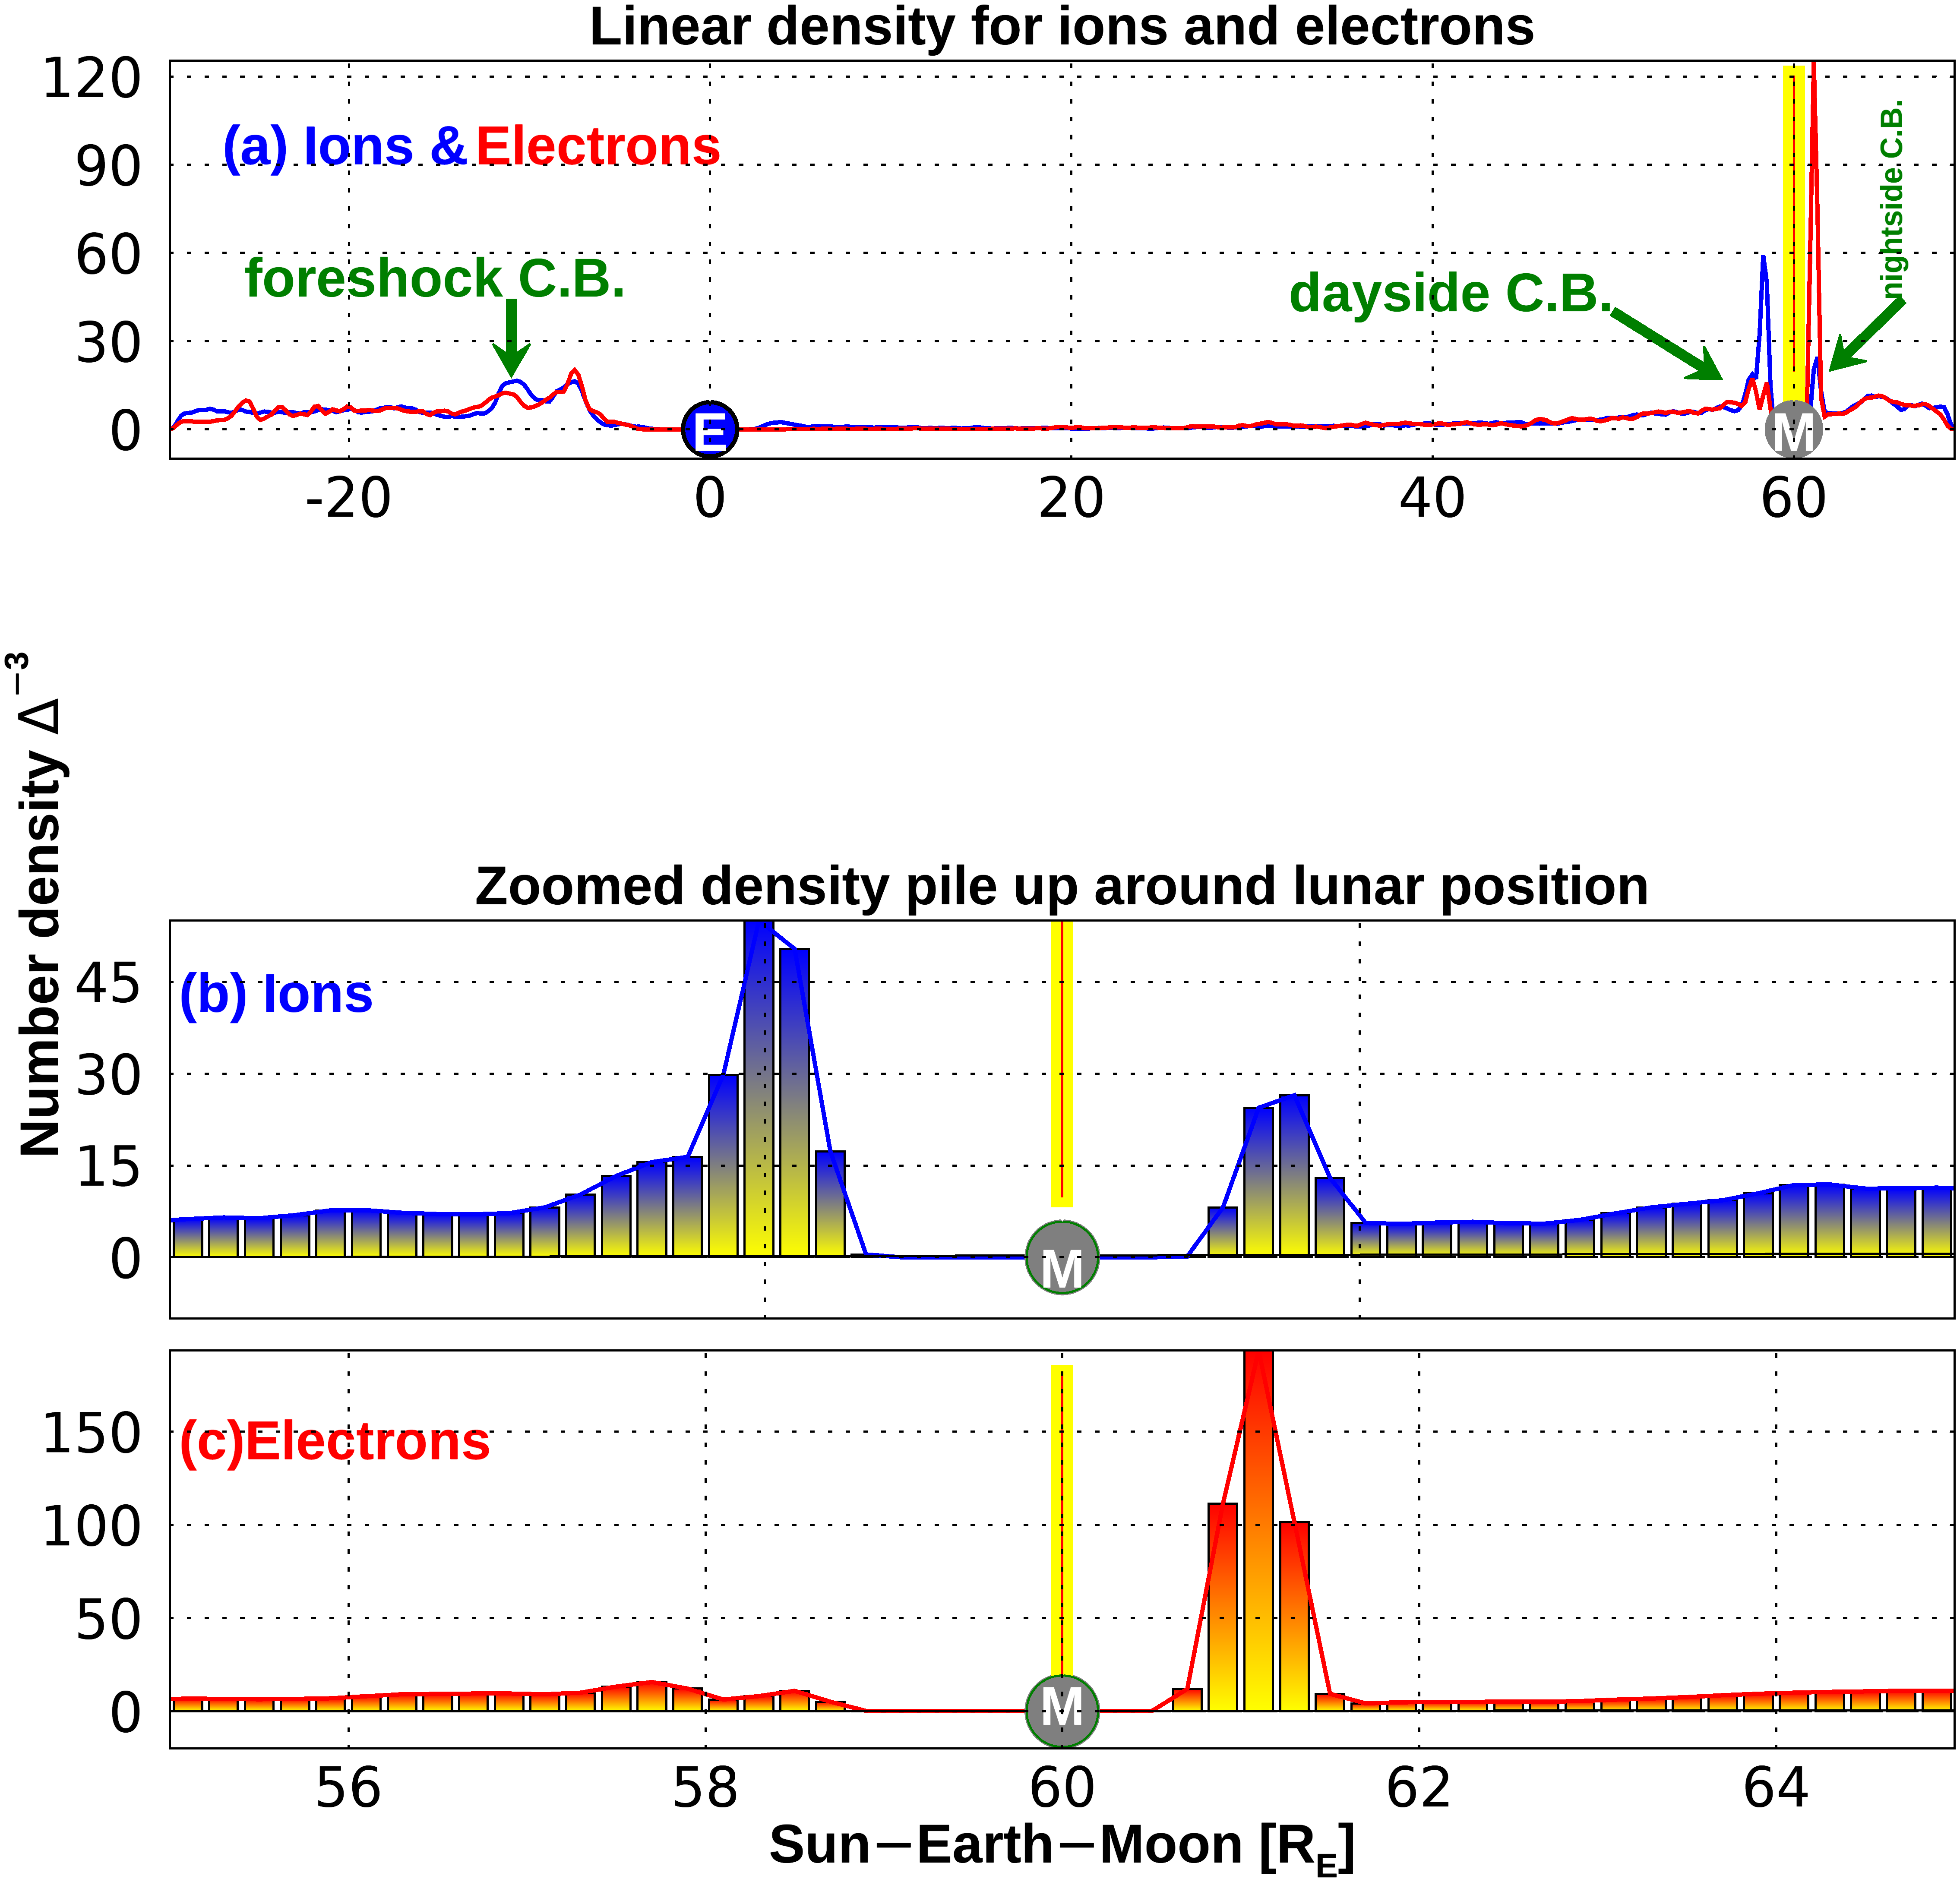The width and height of the screenshot is (1960, 1882).
Task: Click the '120' y-axis tick in panel (a)
Action: (x=92, y=78)
